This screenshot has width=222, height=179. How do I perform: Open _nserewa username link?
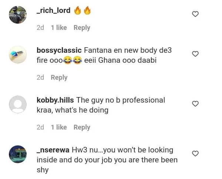click(53, 150)
